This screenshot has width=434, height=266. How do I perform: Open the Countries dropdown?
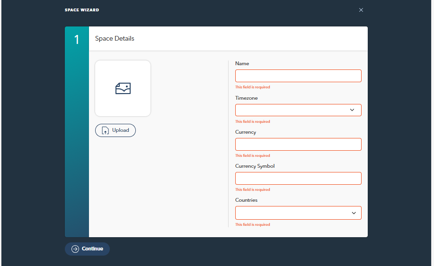[x=298, y=213]
